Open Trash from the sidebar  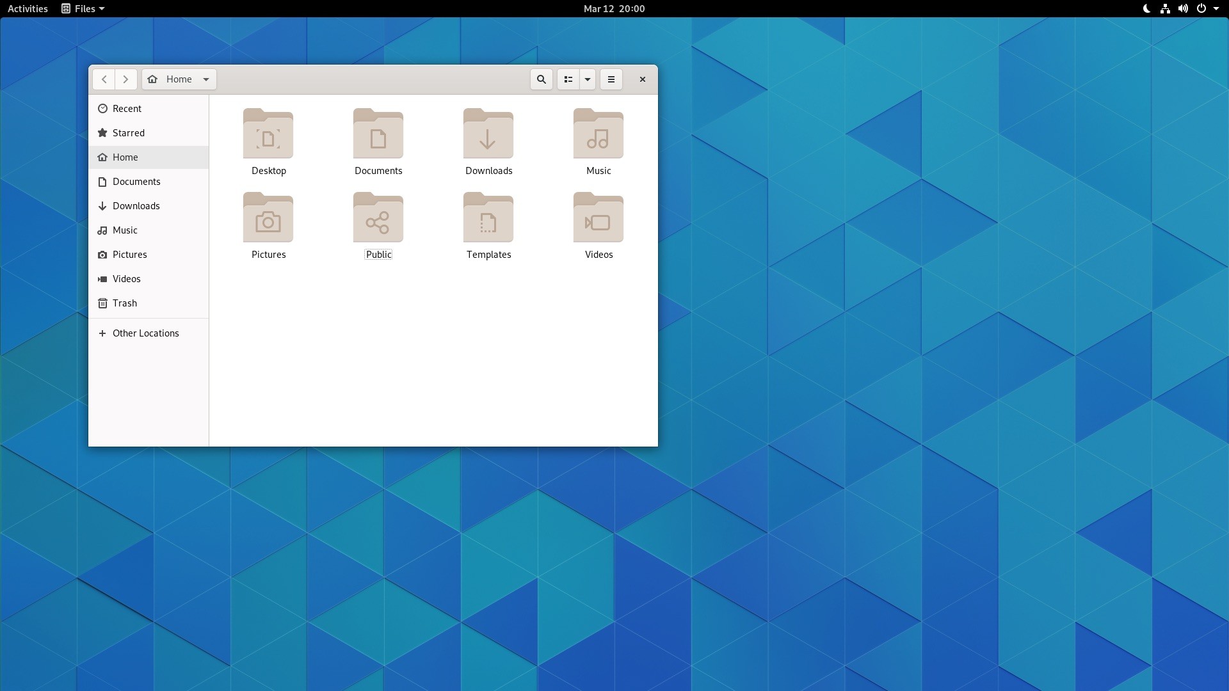pos(124,303)
